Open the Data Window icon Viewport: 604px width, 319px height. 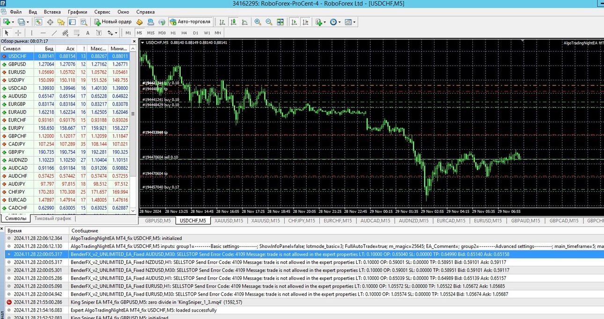(50, 22)
